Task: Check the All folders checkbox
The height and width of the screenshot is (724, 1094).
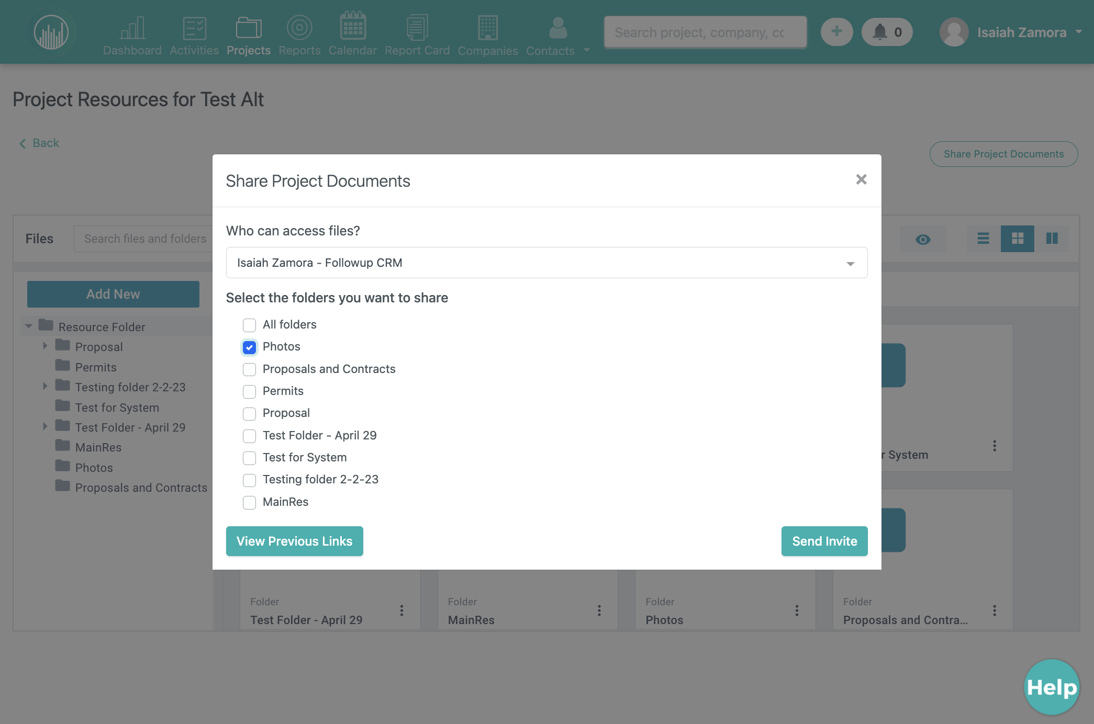Action: (x=249, y=325)
